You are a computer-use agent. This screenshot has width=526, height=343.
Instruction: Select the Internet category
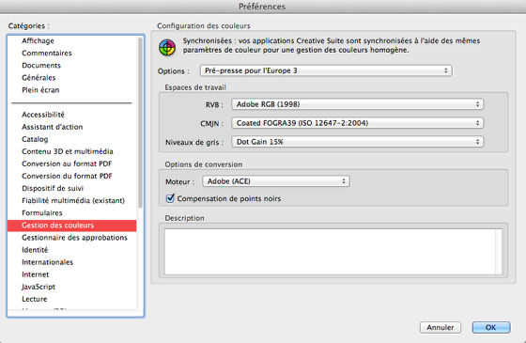coord(71,274)
